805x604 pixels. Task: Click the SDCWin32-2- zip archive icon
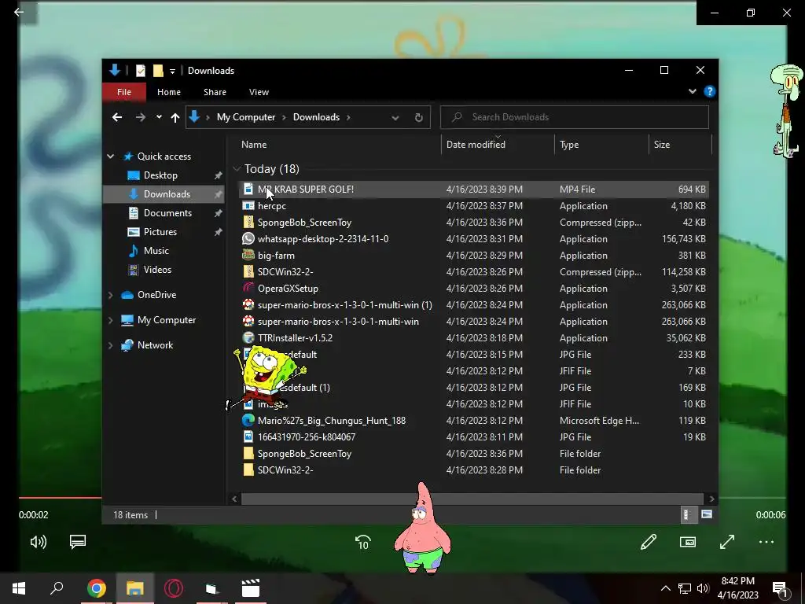pos(248,271)
